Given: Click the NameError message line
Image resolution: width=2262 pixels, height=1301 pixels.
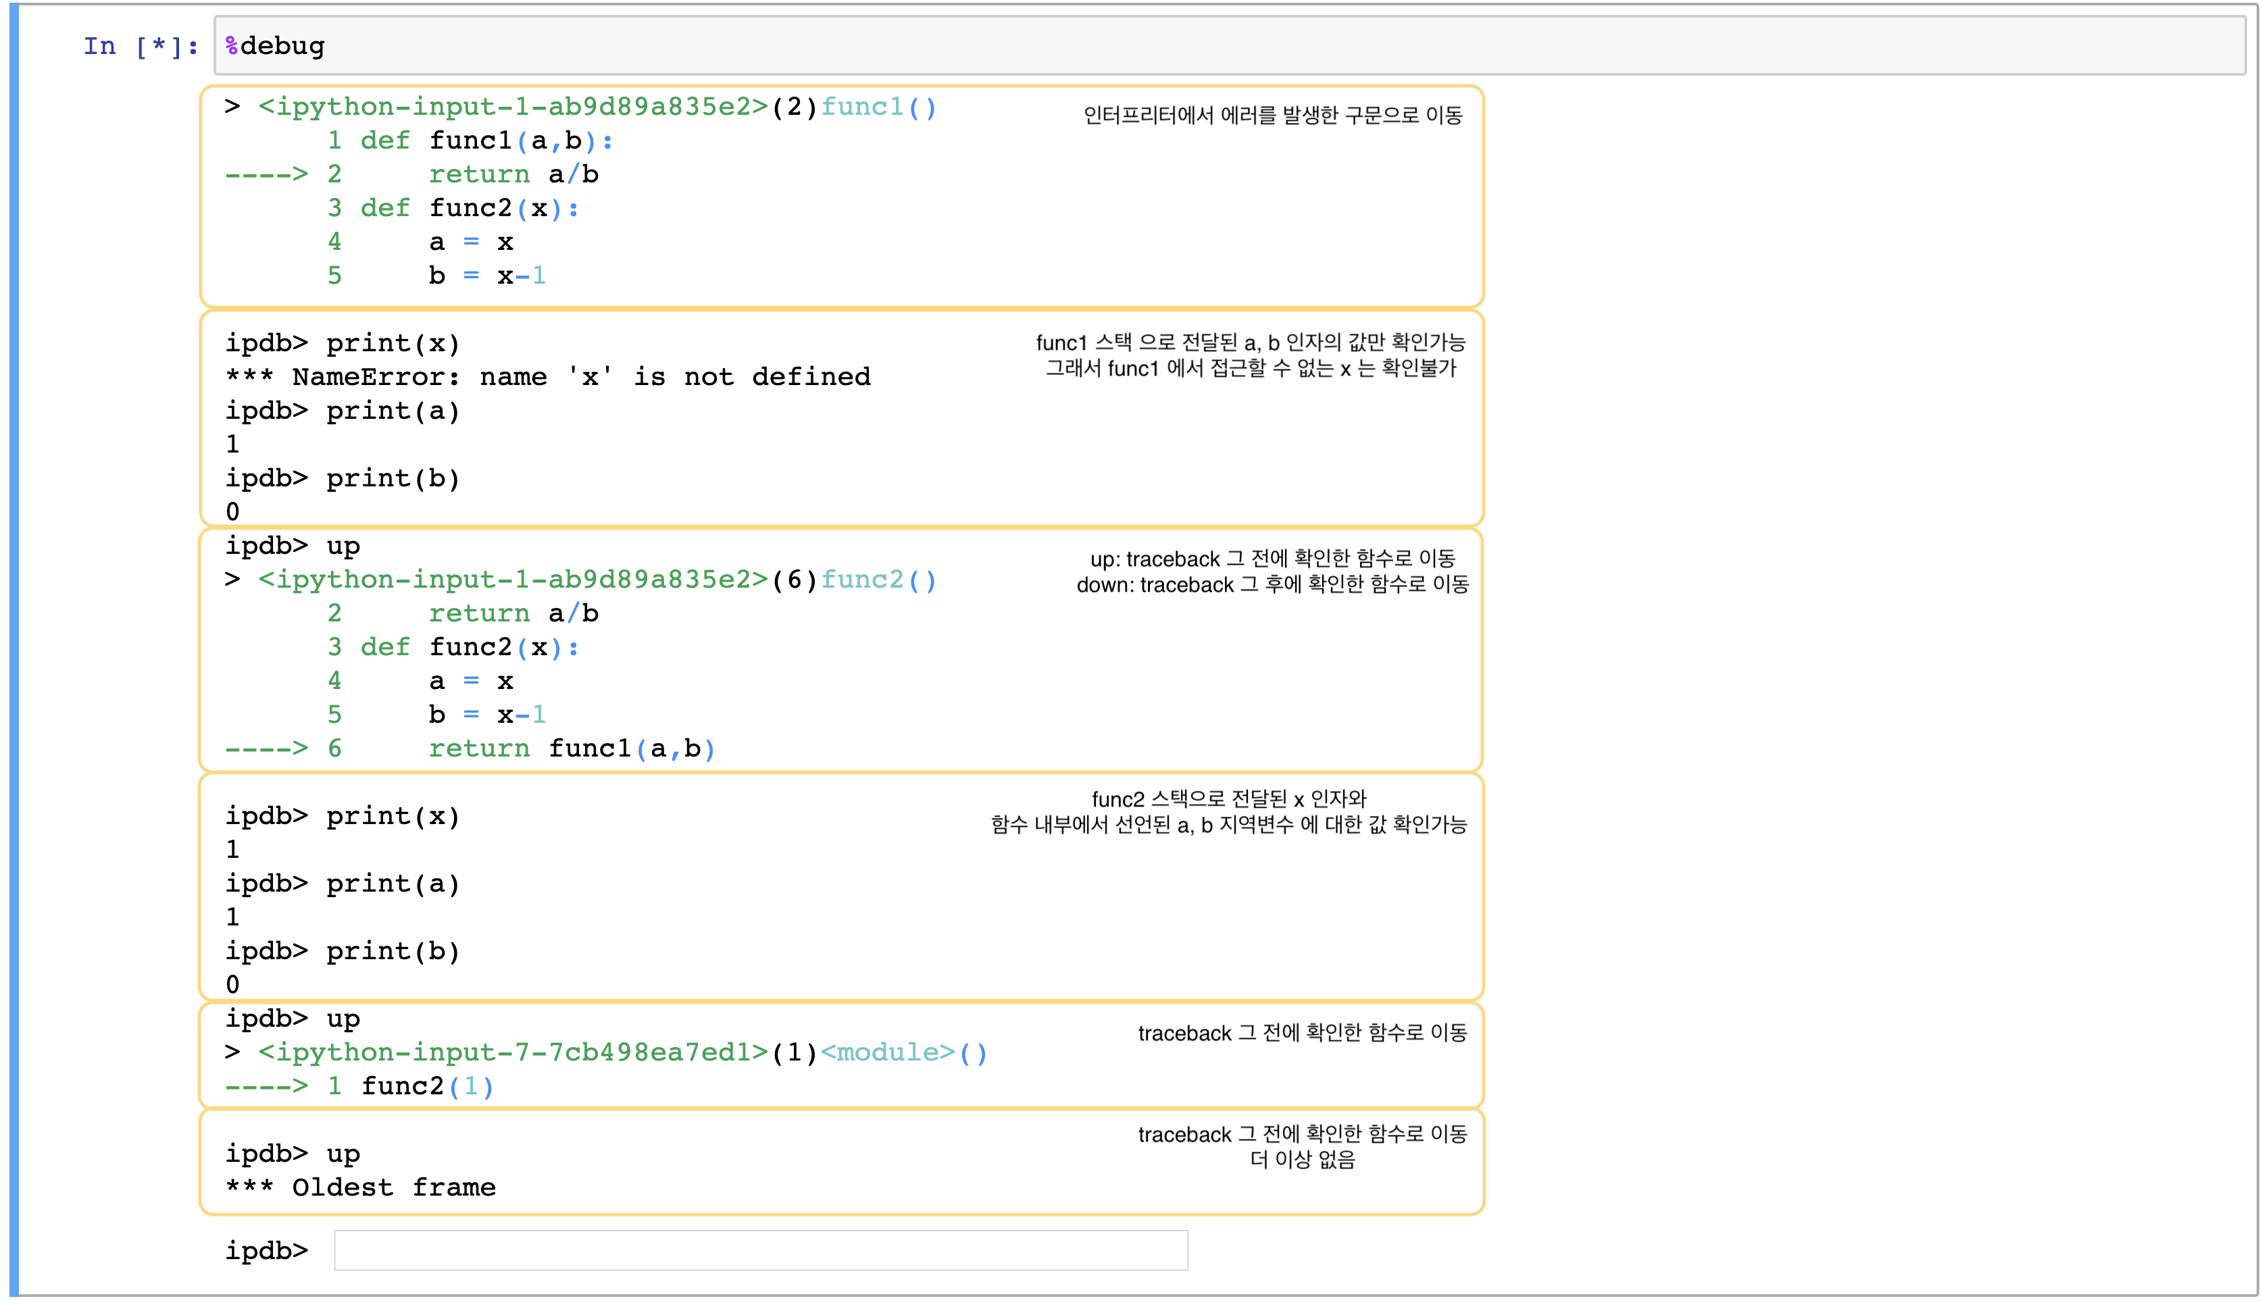Looking at the screenshot, I should coord(548,377).
